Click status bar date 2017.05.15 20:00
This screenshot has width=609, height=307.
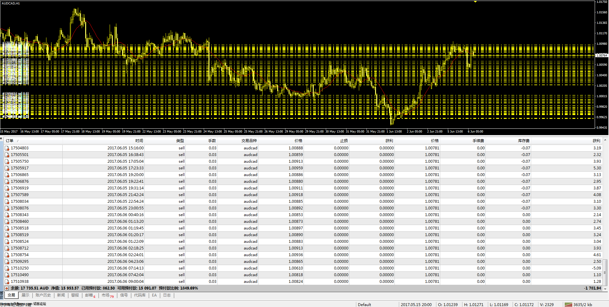(416, 304)
